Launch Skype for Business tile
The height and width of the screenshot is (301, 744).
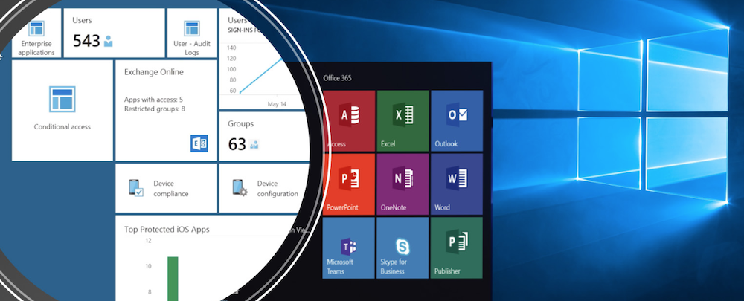pyautogui.click(x=403, y=247)
